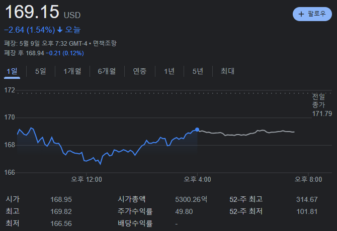
Task: Click the 오후 8:00 axis label
Action: click(x=308, y=179)
